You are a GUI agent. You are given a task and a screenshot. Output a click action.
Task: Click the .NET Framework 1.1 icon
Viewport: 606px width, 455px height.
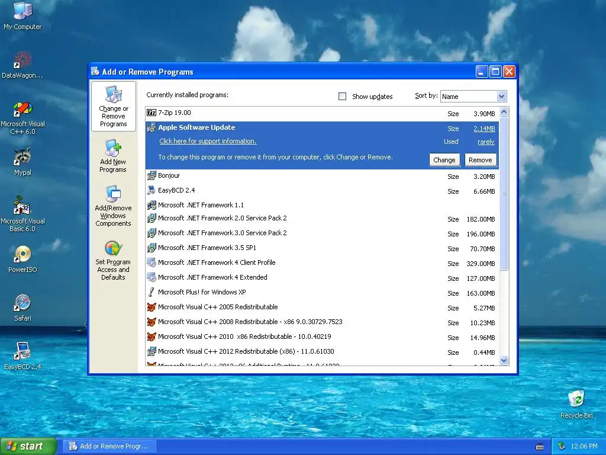pos(151,205)
